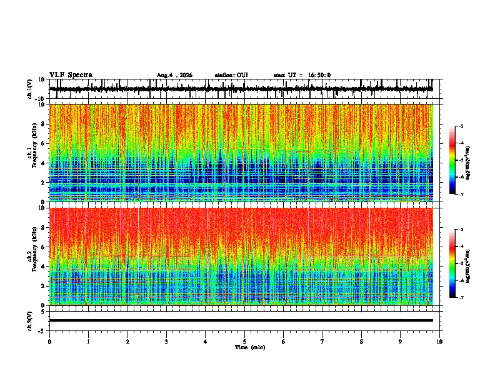
Task: Click the "-5" tick on ch.3(V) axis
Action: 42,331
